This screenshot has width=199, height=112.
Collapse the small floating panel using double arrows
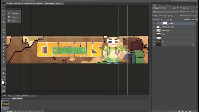[18, 9]
